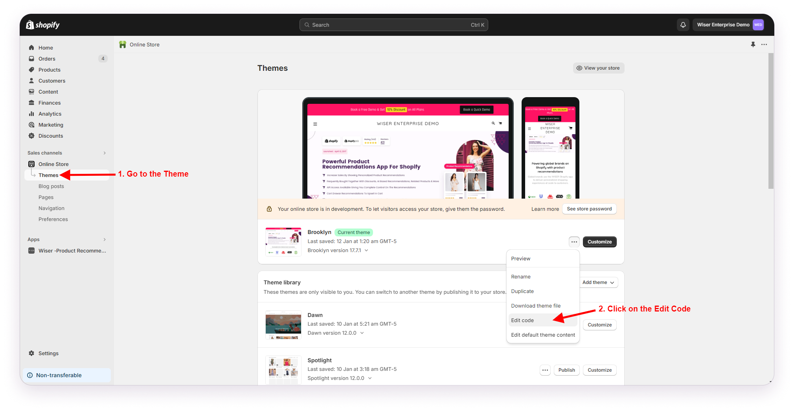Click the Products tag icon
Viewport: 794px width, 411px height.
click(x=31, y=70)
